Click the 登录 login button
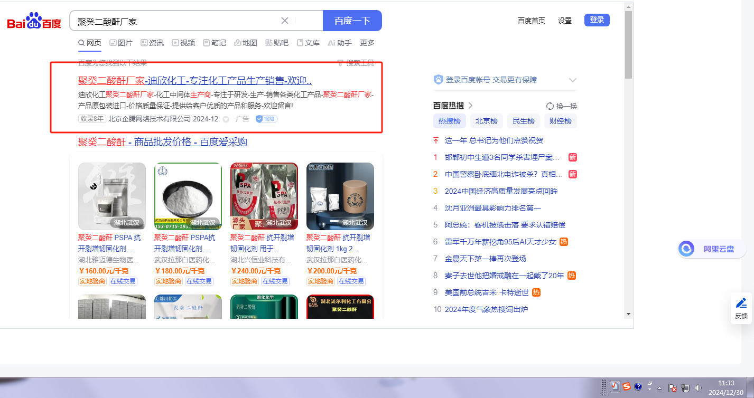The image size is (754, 398). tap(597, 20)
